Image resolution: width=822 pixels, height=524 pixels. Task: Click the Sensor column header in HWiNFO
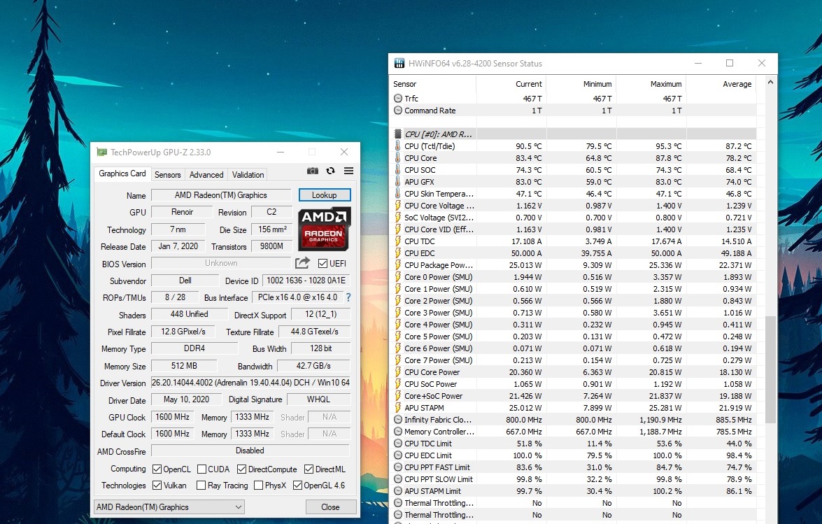432,84
